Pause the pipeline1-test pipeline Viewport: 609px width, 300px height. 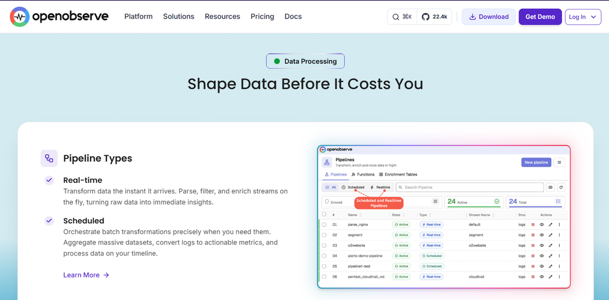(533, 266)
